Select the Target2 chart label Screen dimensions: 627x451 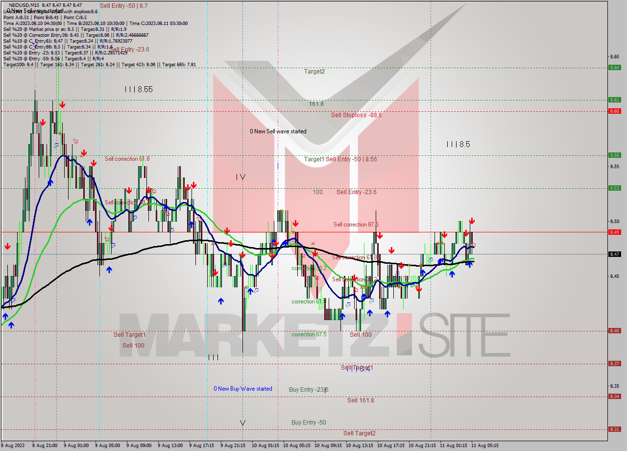[x=314, y=71]
